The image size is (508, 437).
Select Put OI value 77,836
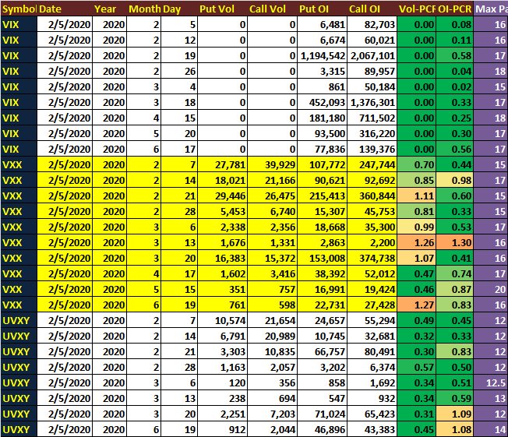[323, 149]
